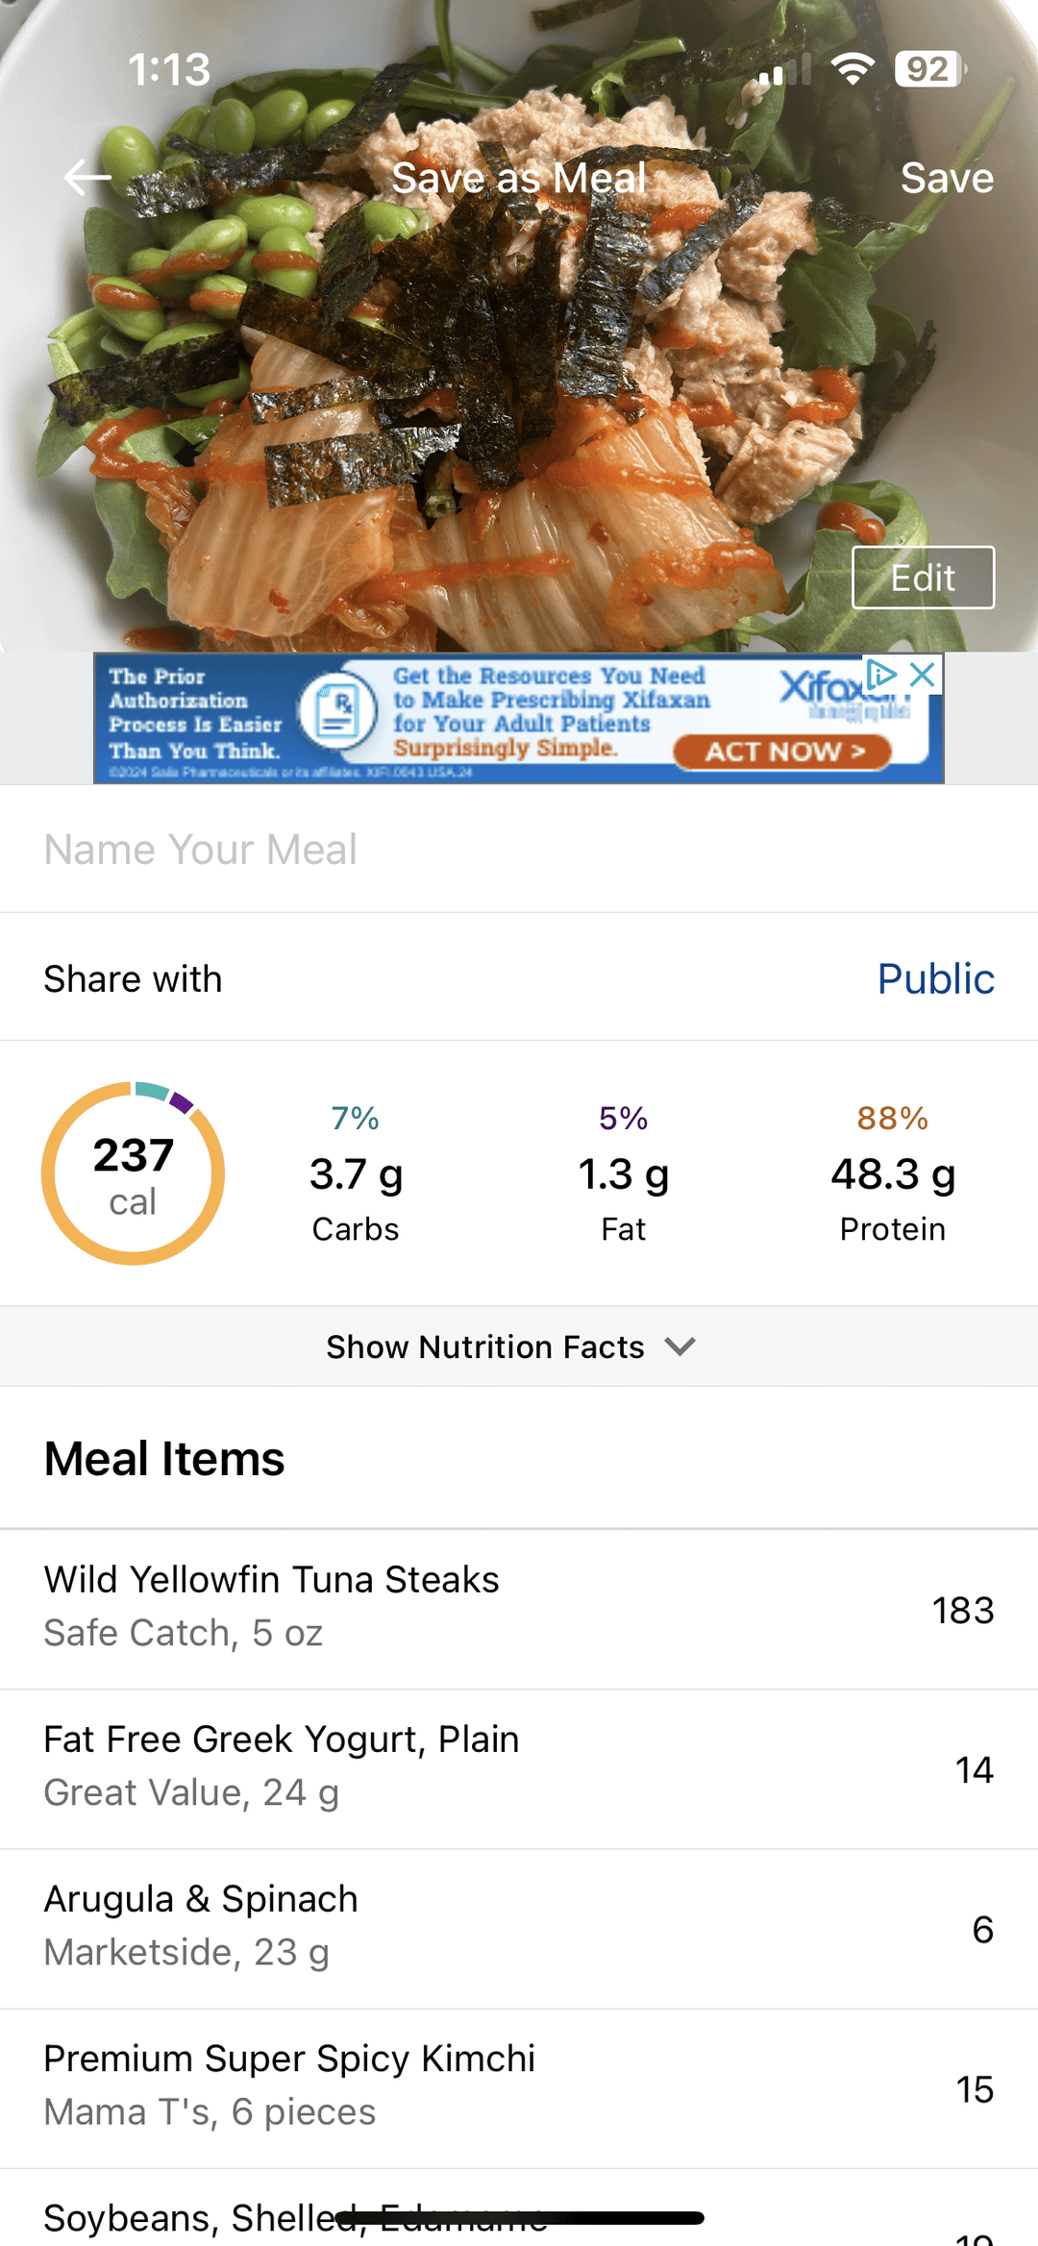Tap the cellular signal bars icon
Viewport: 1038px width, 2246px height.
point(784,70)
